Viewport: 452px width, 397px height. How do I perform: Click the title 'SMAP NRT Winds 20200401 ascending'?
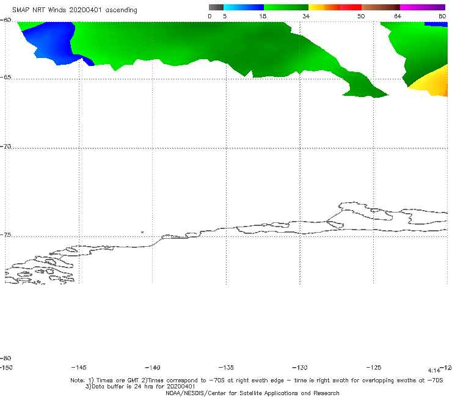[x=75, y=10]
